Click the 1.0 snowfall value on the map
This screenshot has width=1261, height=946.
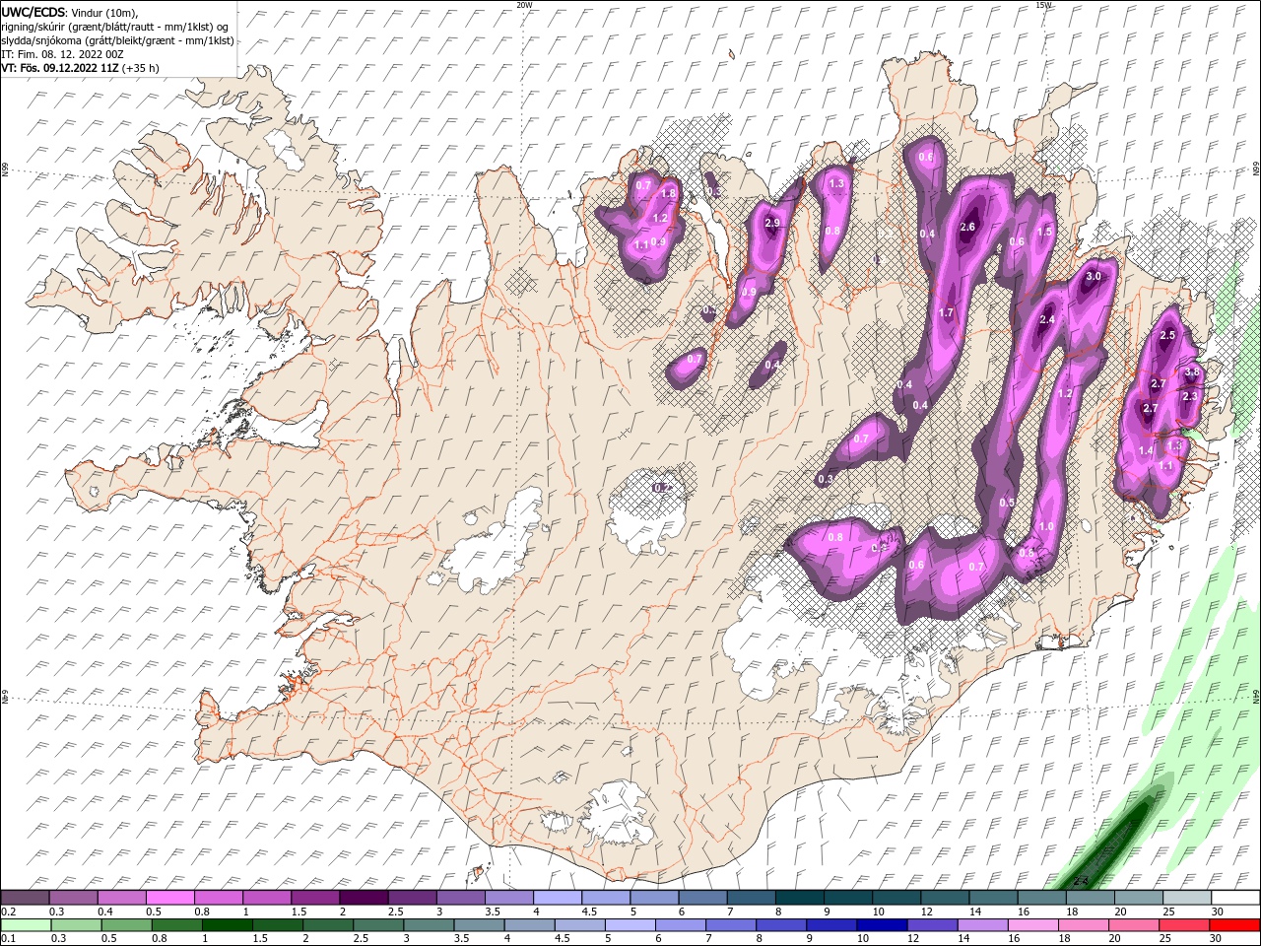(x=1046, y=527)
